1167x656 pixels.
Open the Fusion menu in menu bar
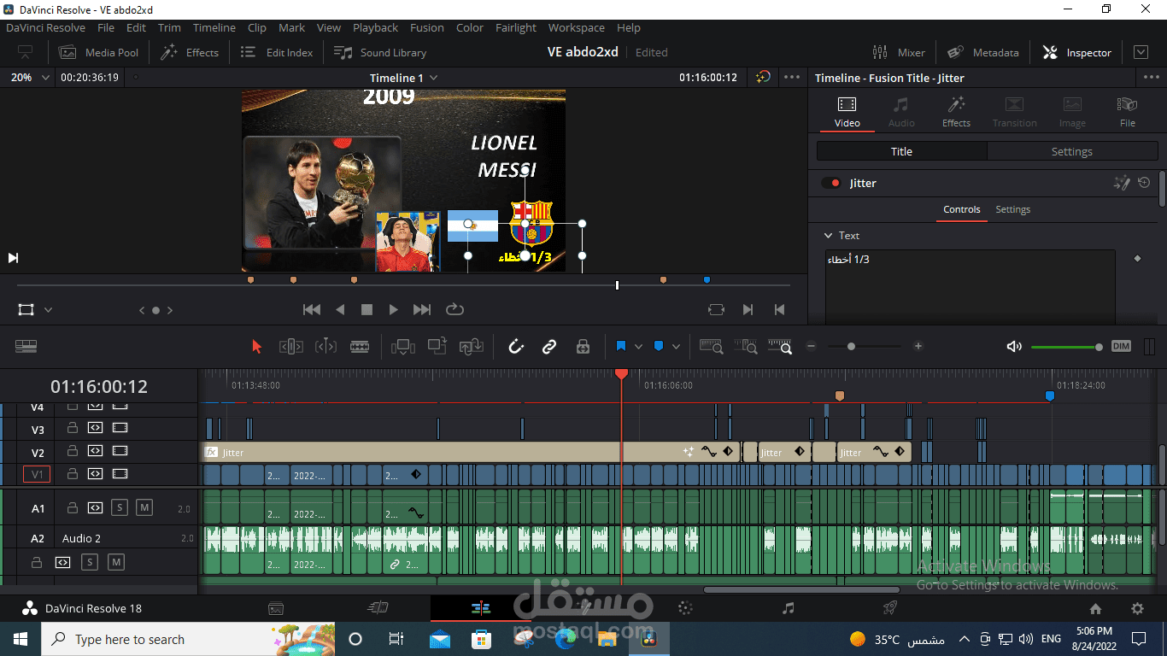[x=426, y=27]
